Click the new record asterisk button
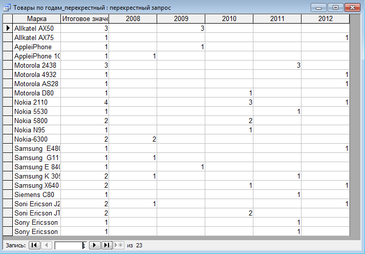Image resolution: width=365 pixels, height=254 pixels. click(x=119, y=245)
